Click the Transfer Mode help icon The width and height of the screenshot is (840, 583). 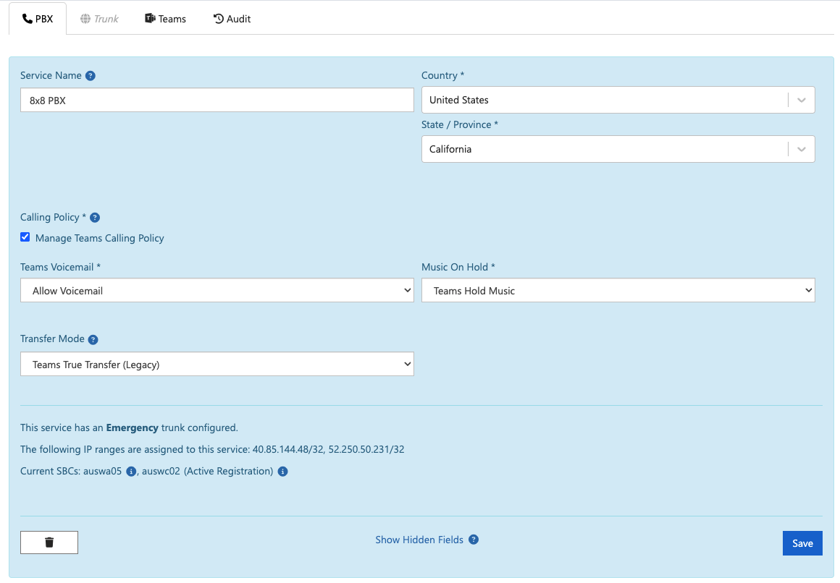tap(93, 339)
